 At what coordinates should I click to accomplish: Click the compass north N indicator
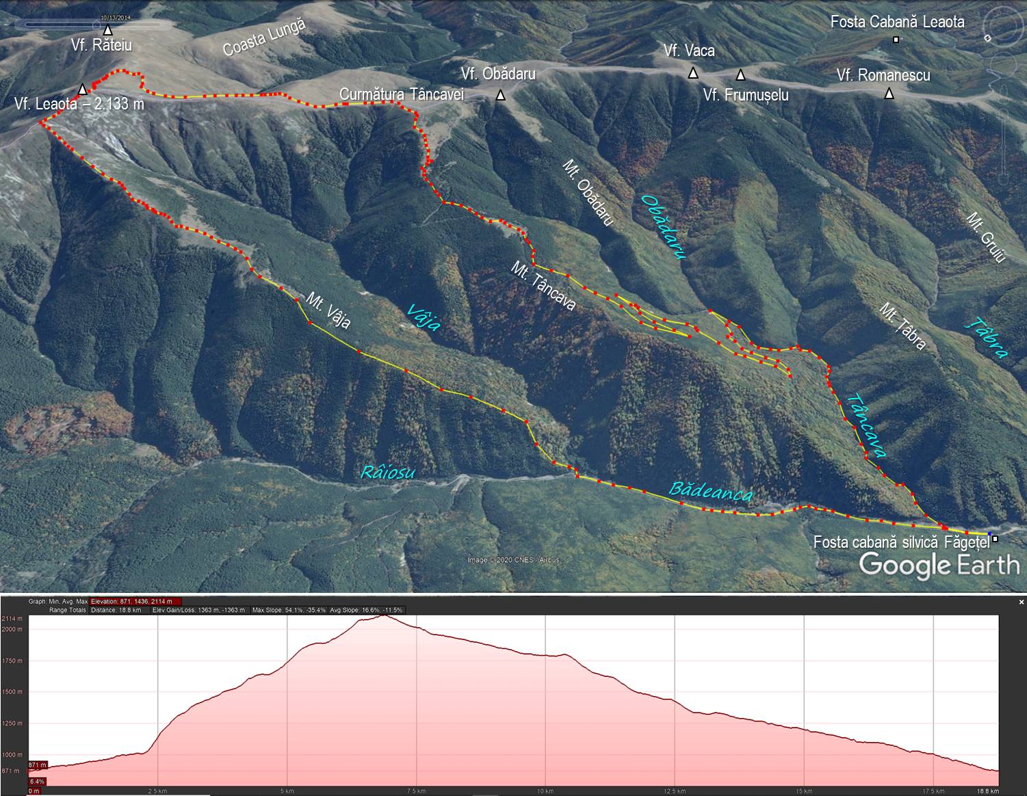987,39
